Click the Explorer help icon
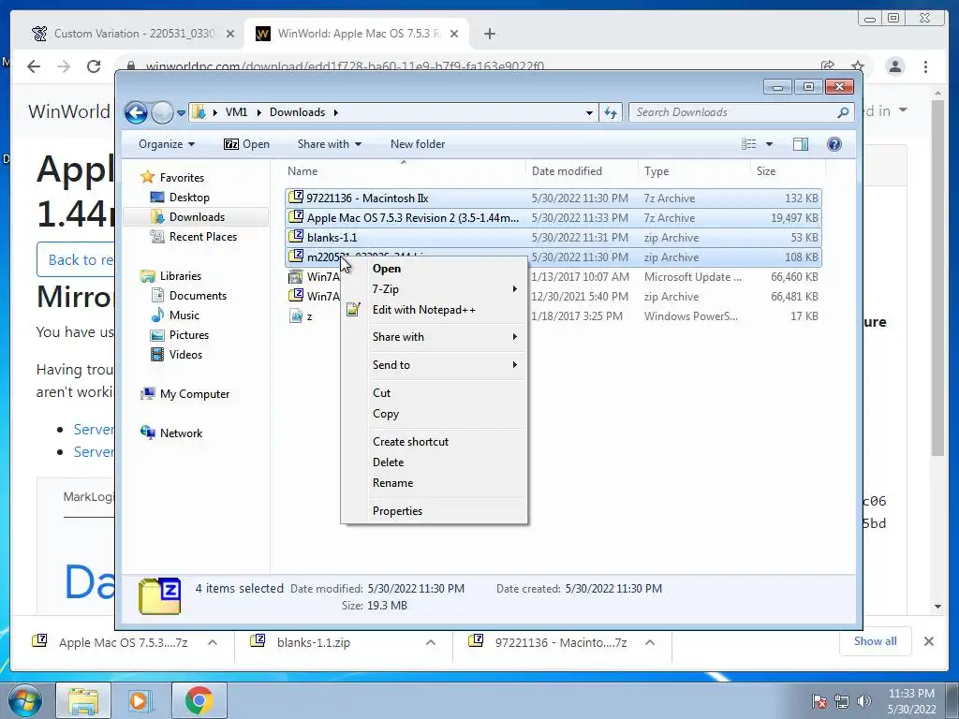This screenshot has width=959, height=719. click(834, 144)
